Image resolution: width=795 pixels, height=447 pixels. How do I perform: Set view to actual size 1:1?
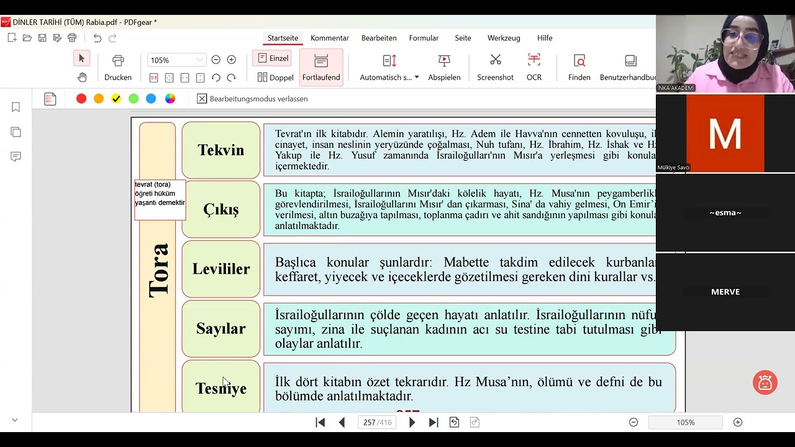(x=153, y=78)
